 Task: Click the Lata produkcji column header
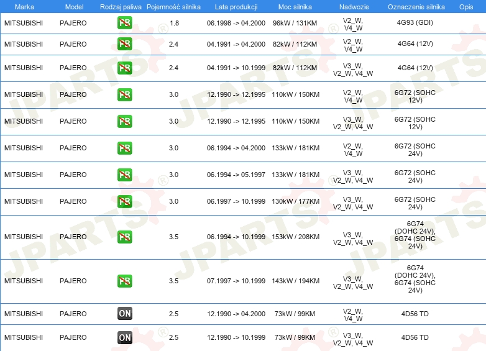click(236, 7)
